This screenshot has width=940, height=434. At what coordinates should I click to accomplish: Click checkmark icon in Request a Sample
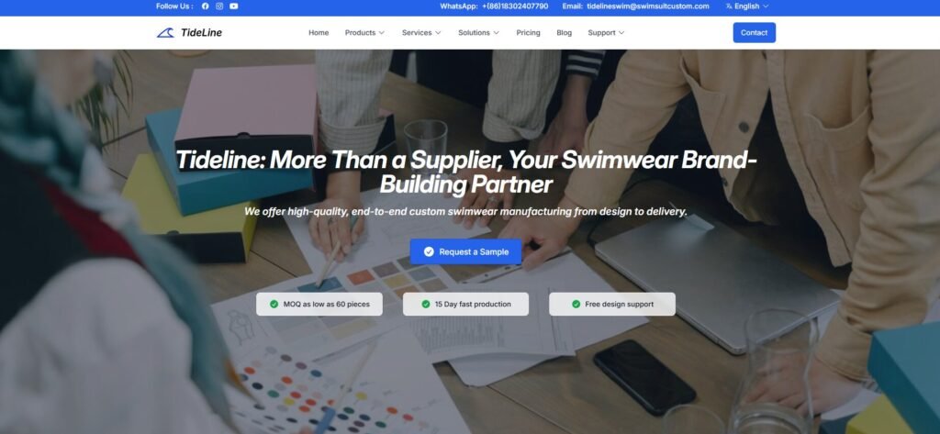(429, 251)
